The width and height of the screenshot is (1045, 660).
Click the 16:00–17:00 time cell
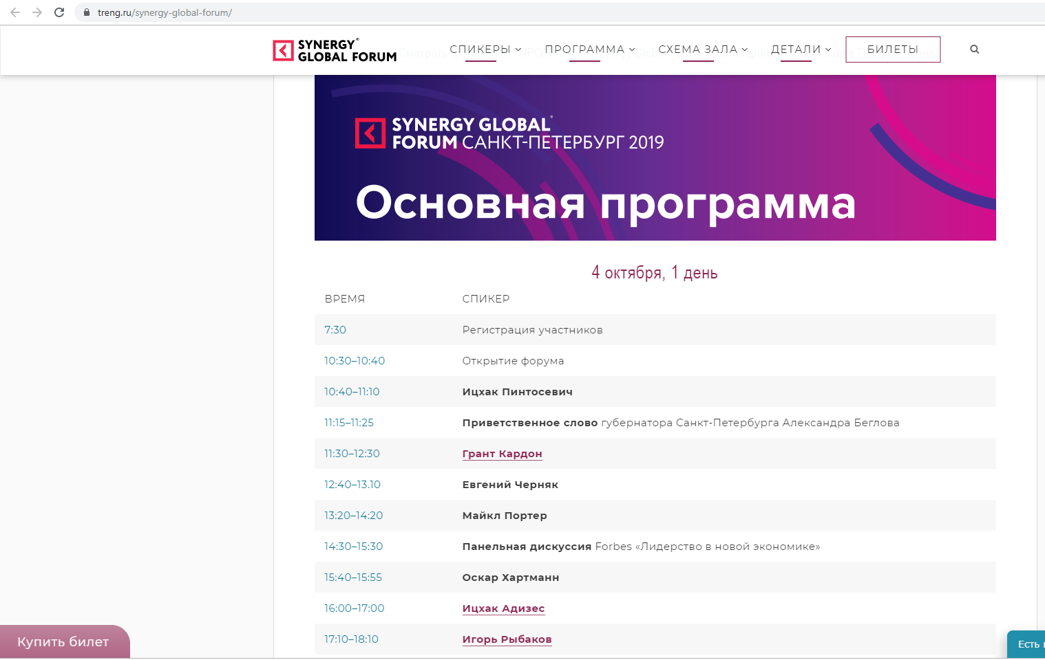pos(355,608)
